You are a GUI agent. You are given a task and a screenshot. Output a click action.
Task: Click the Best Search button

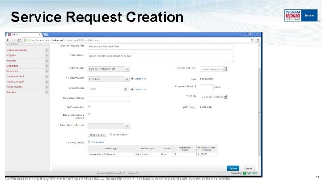pos(97,135)
